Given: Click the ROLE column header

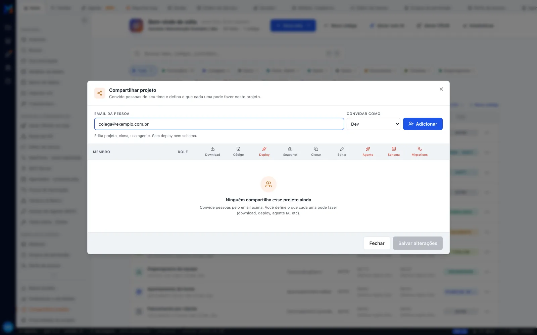Looking at the screenshot, I should pos(183,152).
